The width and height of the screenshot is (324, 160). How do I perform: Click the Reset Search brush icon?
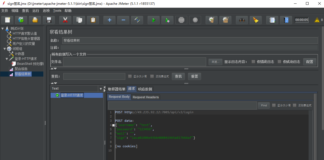[x=256, y=20]
